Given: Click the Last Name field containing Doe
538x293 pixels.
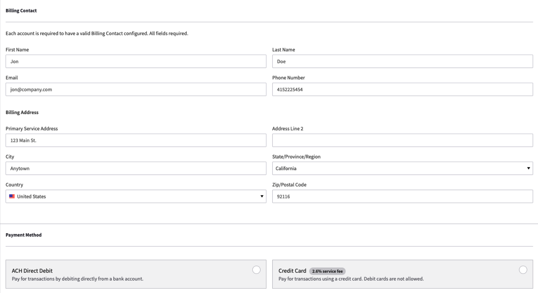Looking at the screenshot, I should (x=402, y=61).
